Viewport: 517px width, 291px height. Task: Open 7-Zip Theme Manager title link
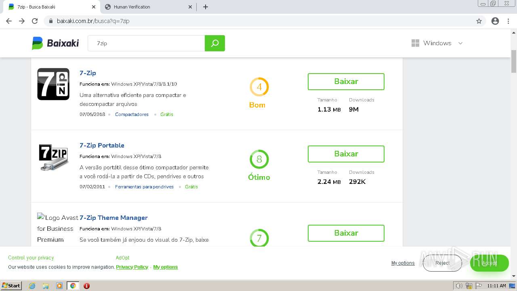click(x=113, y=218)
